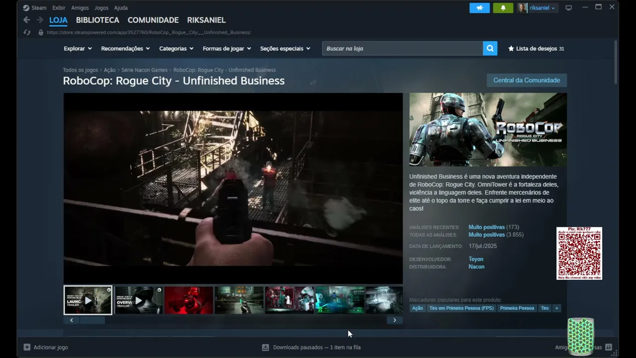Go forward with the right arrow

pyautogui.click(x=40, y=20)
